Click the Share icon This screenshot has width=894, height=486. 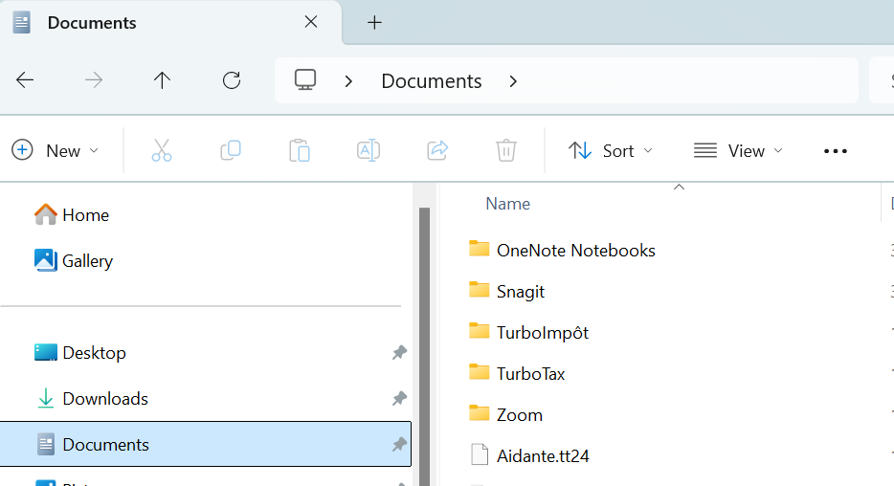437,150
